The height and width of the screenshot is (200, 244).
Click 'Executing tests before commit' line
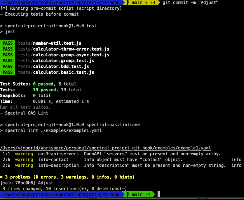tap(39, 14)
